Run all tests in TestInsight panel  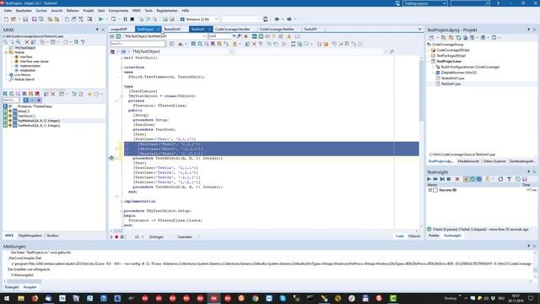pos(429,179)
